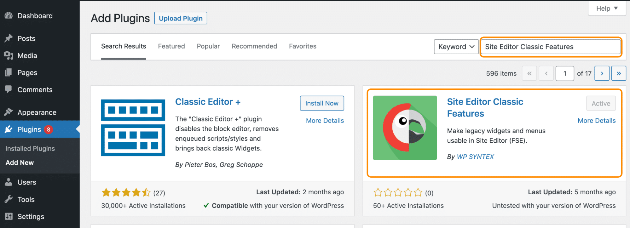Click the Upload Plugin button
The height and width of the screenshot is (228, 630).
(181, 18)
